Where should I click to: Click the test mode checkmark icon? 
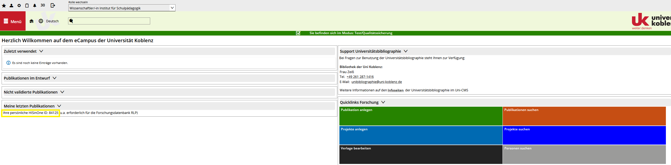pyautogui.click(x=298, y=33)
